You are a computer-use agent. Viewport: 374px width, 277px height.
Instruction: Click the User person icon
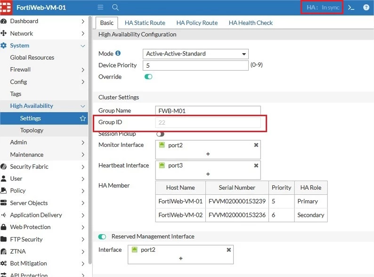tap(4, 179)
